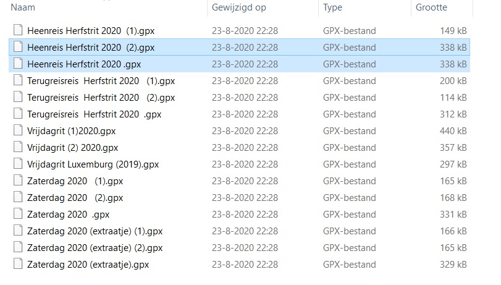Click file icon of Zaterdag 2020 (1).gpx
This screenshot has height=285, width=501.
18,180
